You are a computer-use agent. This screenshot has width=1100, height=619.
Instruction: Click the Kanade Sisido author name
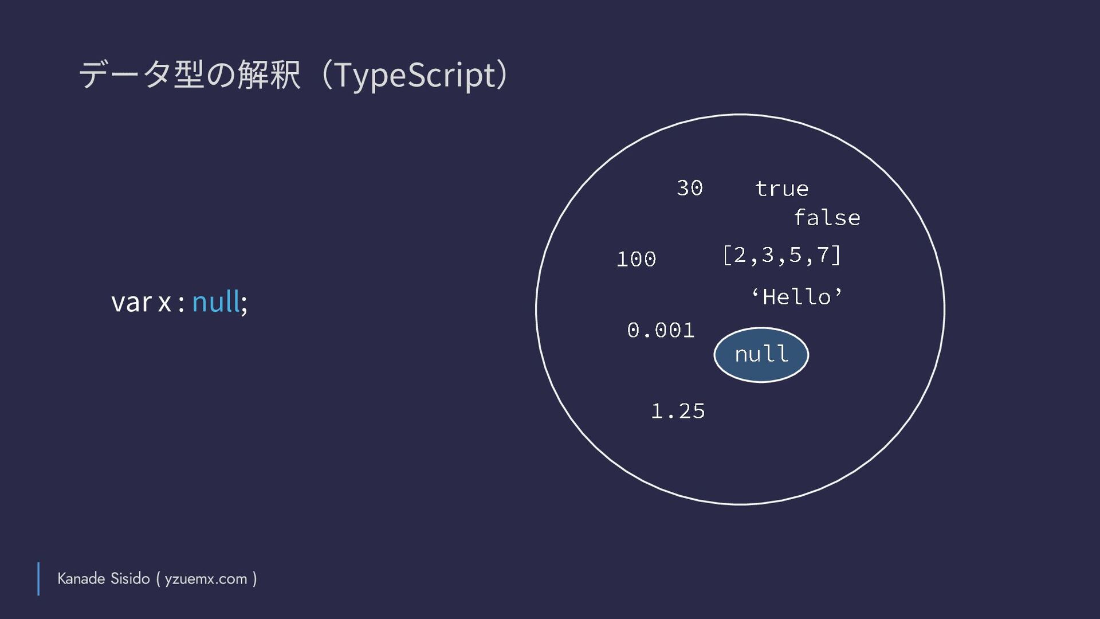[x=103, y=578]
